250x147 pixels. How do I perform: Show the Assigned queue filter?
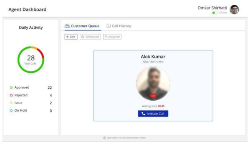click(112, 37)
